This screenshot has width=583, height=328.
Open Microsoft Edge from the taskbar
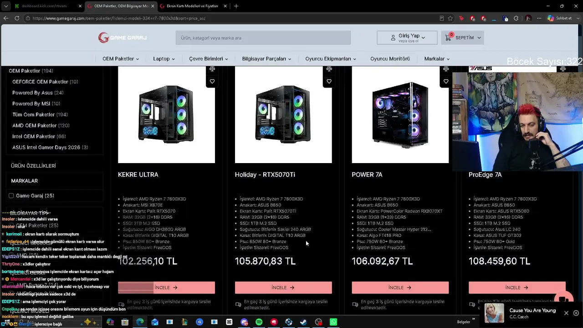tap(140, 322)
